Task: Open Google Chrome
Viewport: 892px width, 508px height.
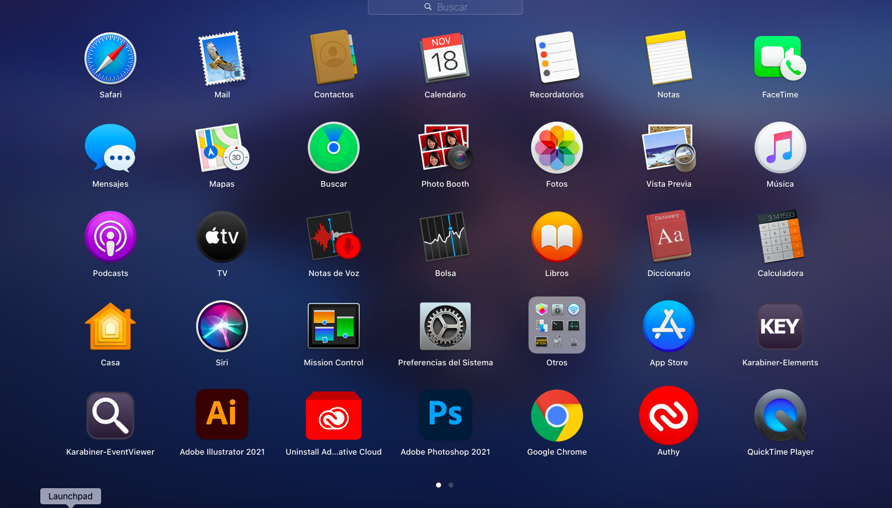Action: [x=556, y=415]
